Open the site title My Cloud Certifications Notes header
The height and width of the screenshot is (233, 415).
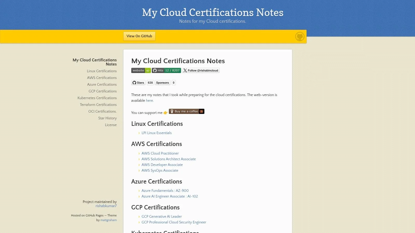[213, 12]
